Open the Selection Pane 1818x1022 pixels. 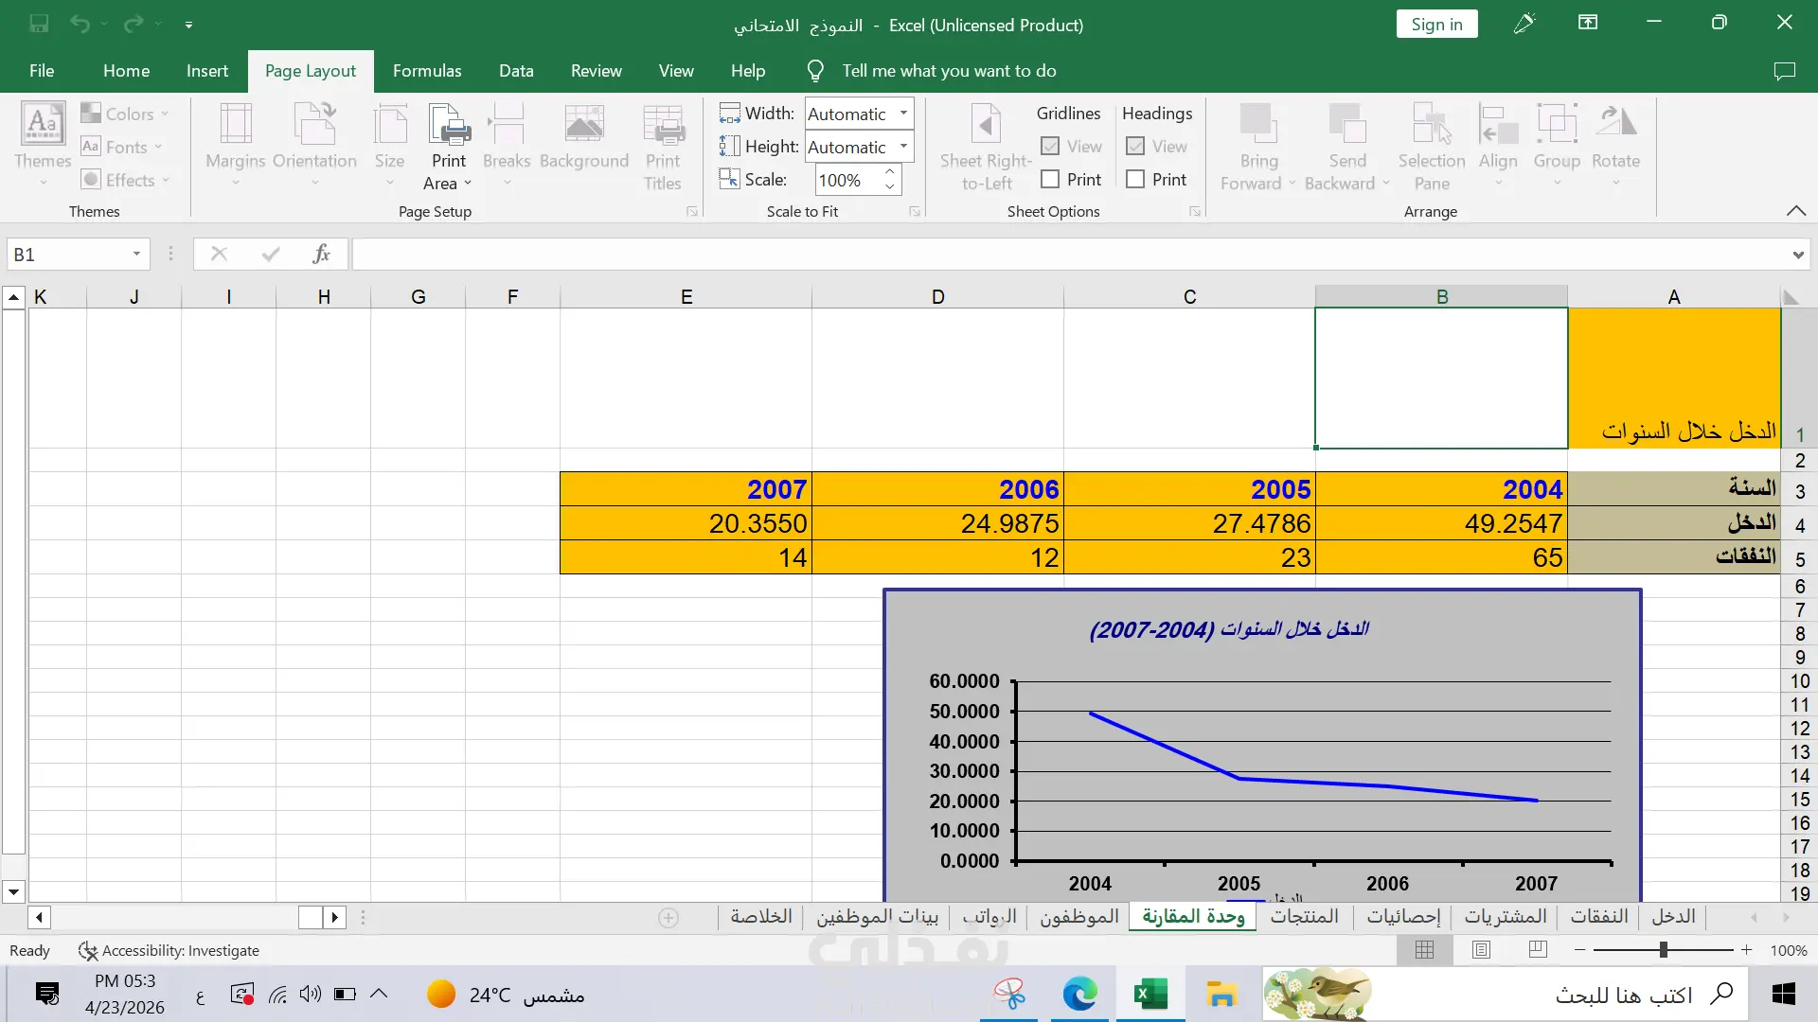pos(1432,146)
